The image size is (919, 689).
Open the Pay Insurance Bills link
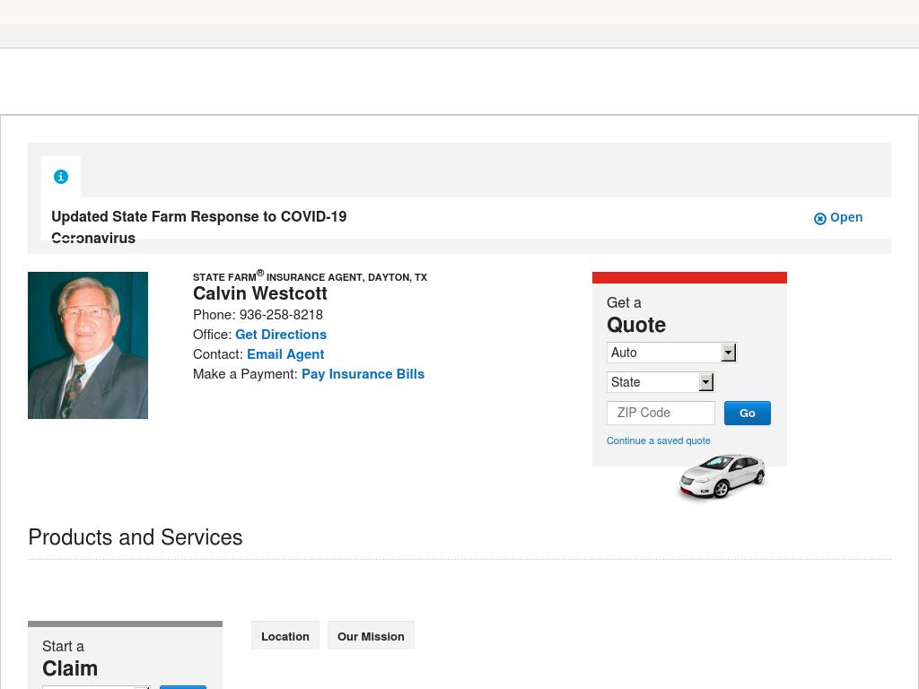click(x=363, y=374)
